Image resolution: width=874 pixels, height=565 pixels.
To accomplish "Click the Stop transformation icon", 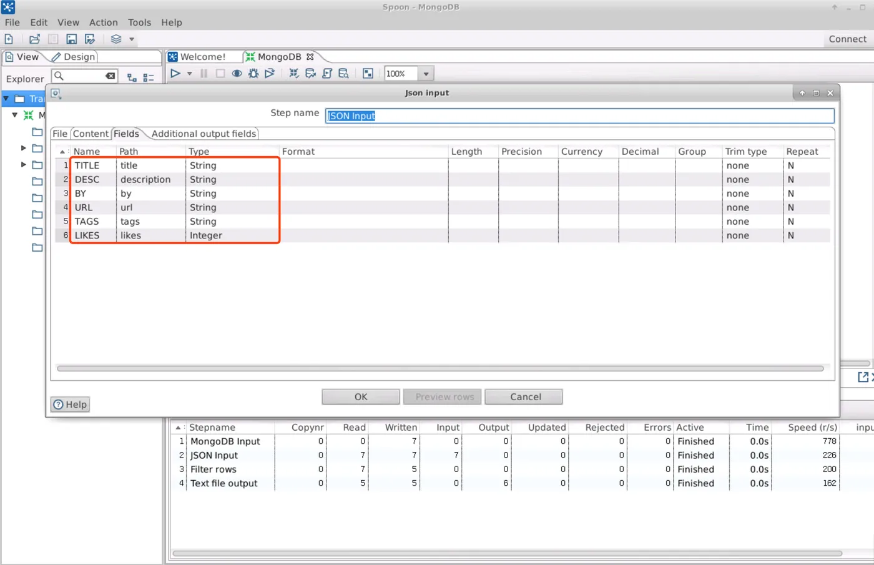I will pos(220,74).
